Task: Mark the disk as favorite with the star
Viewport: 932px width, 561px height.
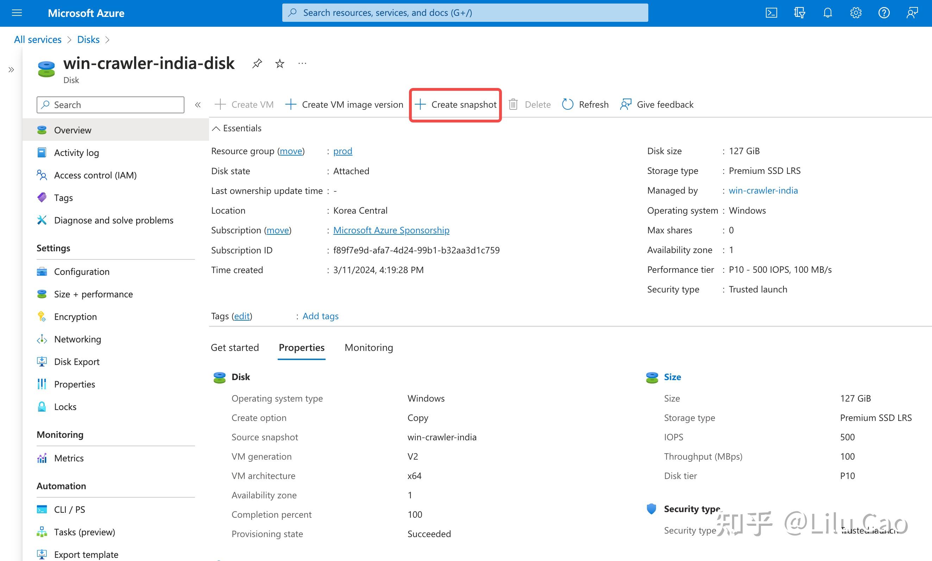Action: click(x=280, y=63)
